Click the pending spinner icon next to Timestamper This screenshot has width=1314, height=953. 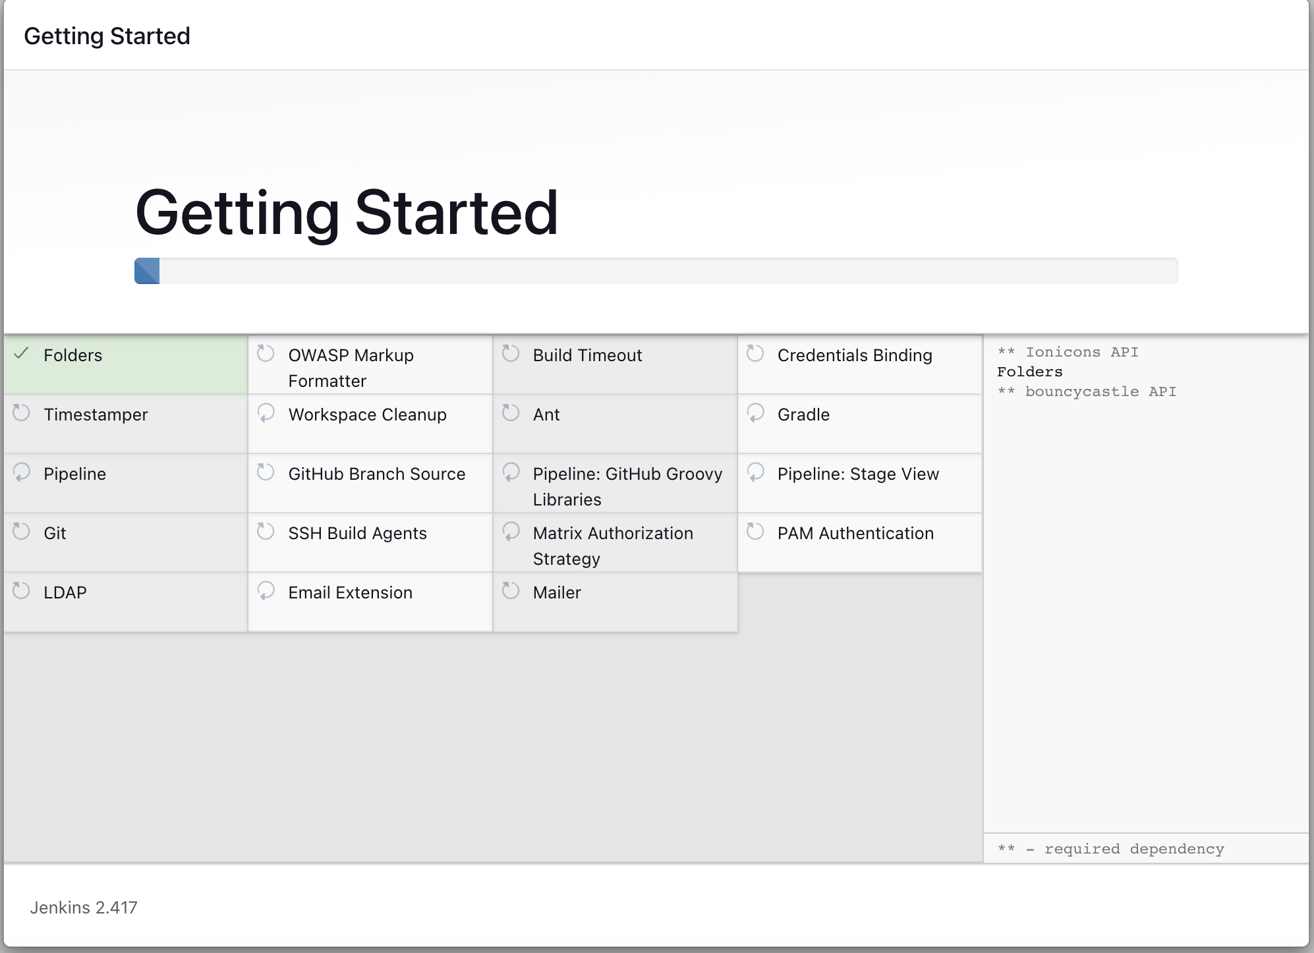(x=21, y=413)
